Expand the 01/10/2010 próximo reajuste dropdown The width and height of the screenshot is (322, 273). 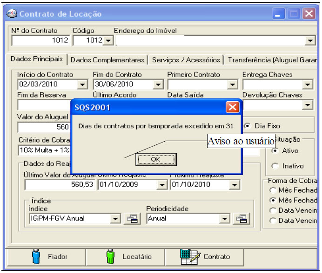pyautogui.click(x=235, y=185)
